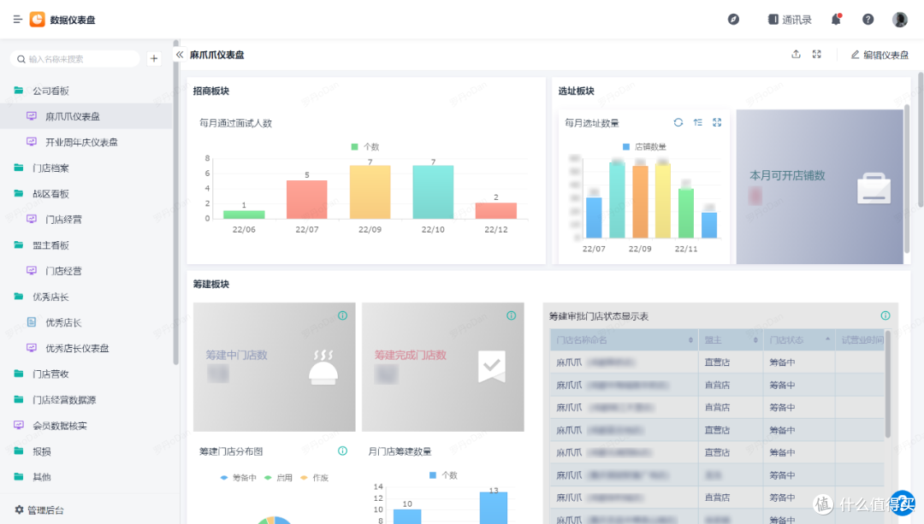
Task: Toggle the 战区看板 folder
Action: pyautogui.click(x=86, y=194)
